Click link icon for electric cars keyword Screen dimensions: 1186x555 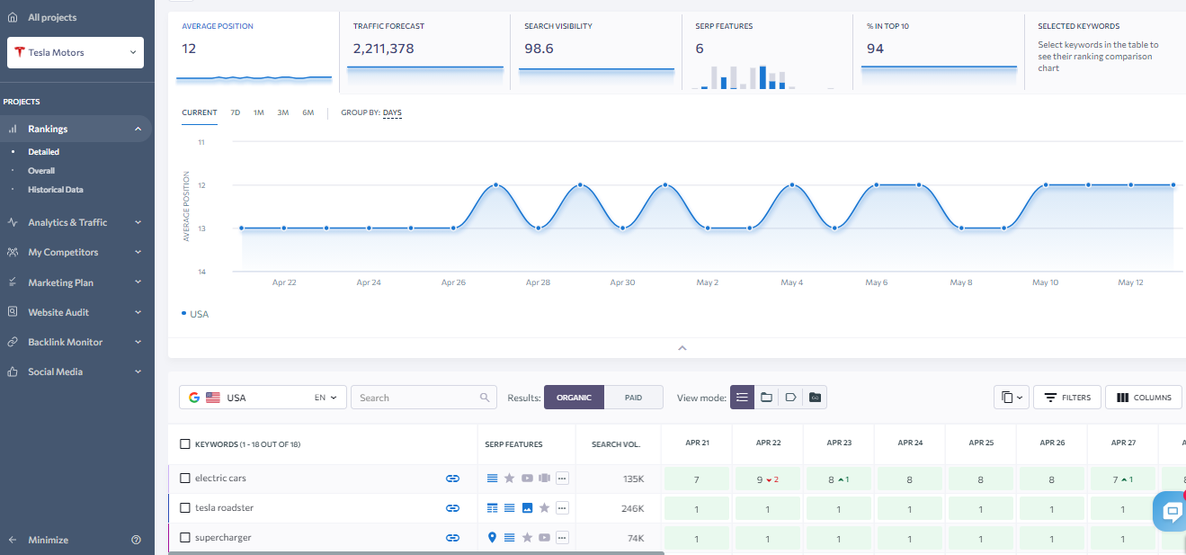click(452, 479)
